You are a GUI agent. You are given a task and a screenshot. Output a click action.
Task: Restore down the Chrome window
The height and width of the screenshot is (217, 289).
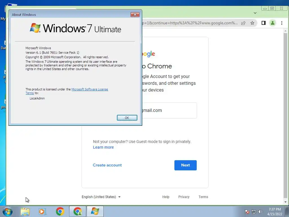272,8
